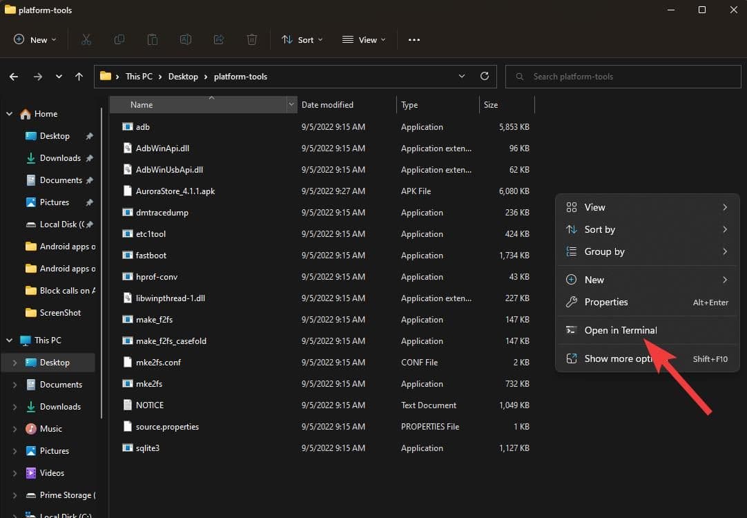747x518 pixels.
Task: Open the New item dropdown button
Action: 35,40
